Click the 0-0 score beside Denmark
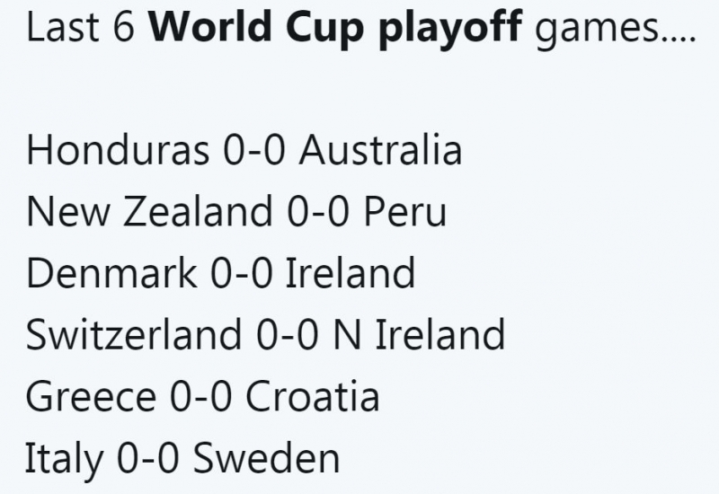 coord(241,273)
